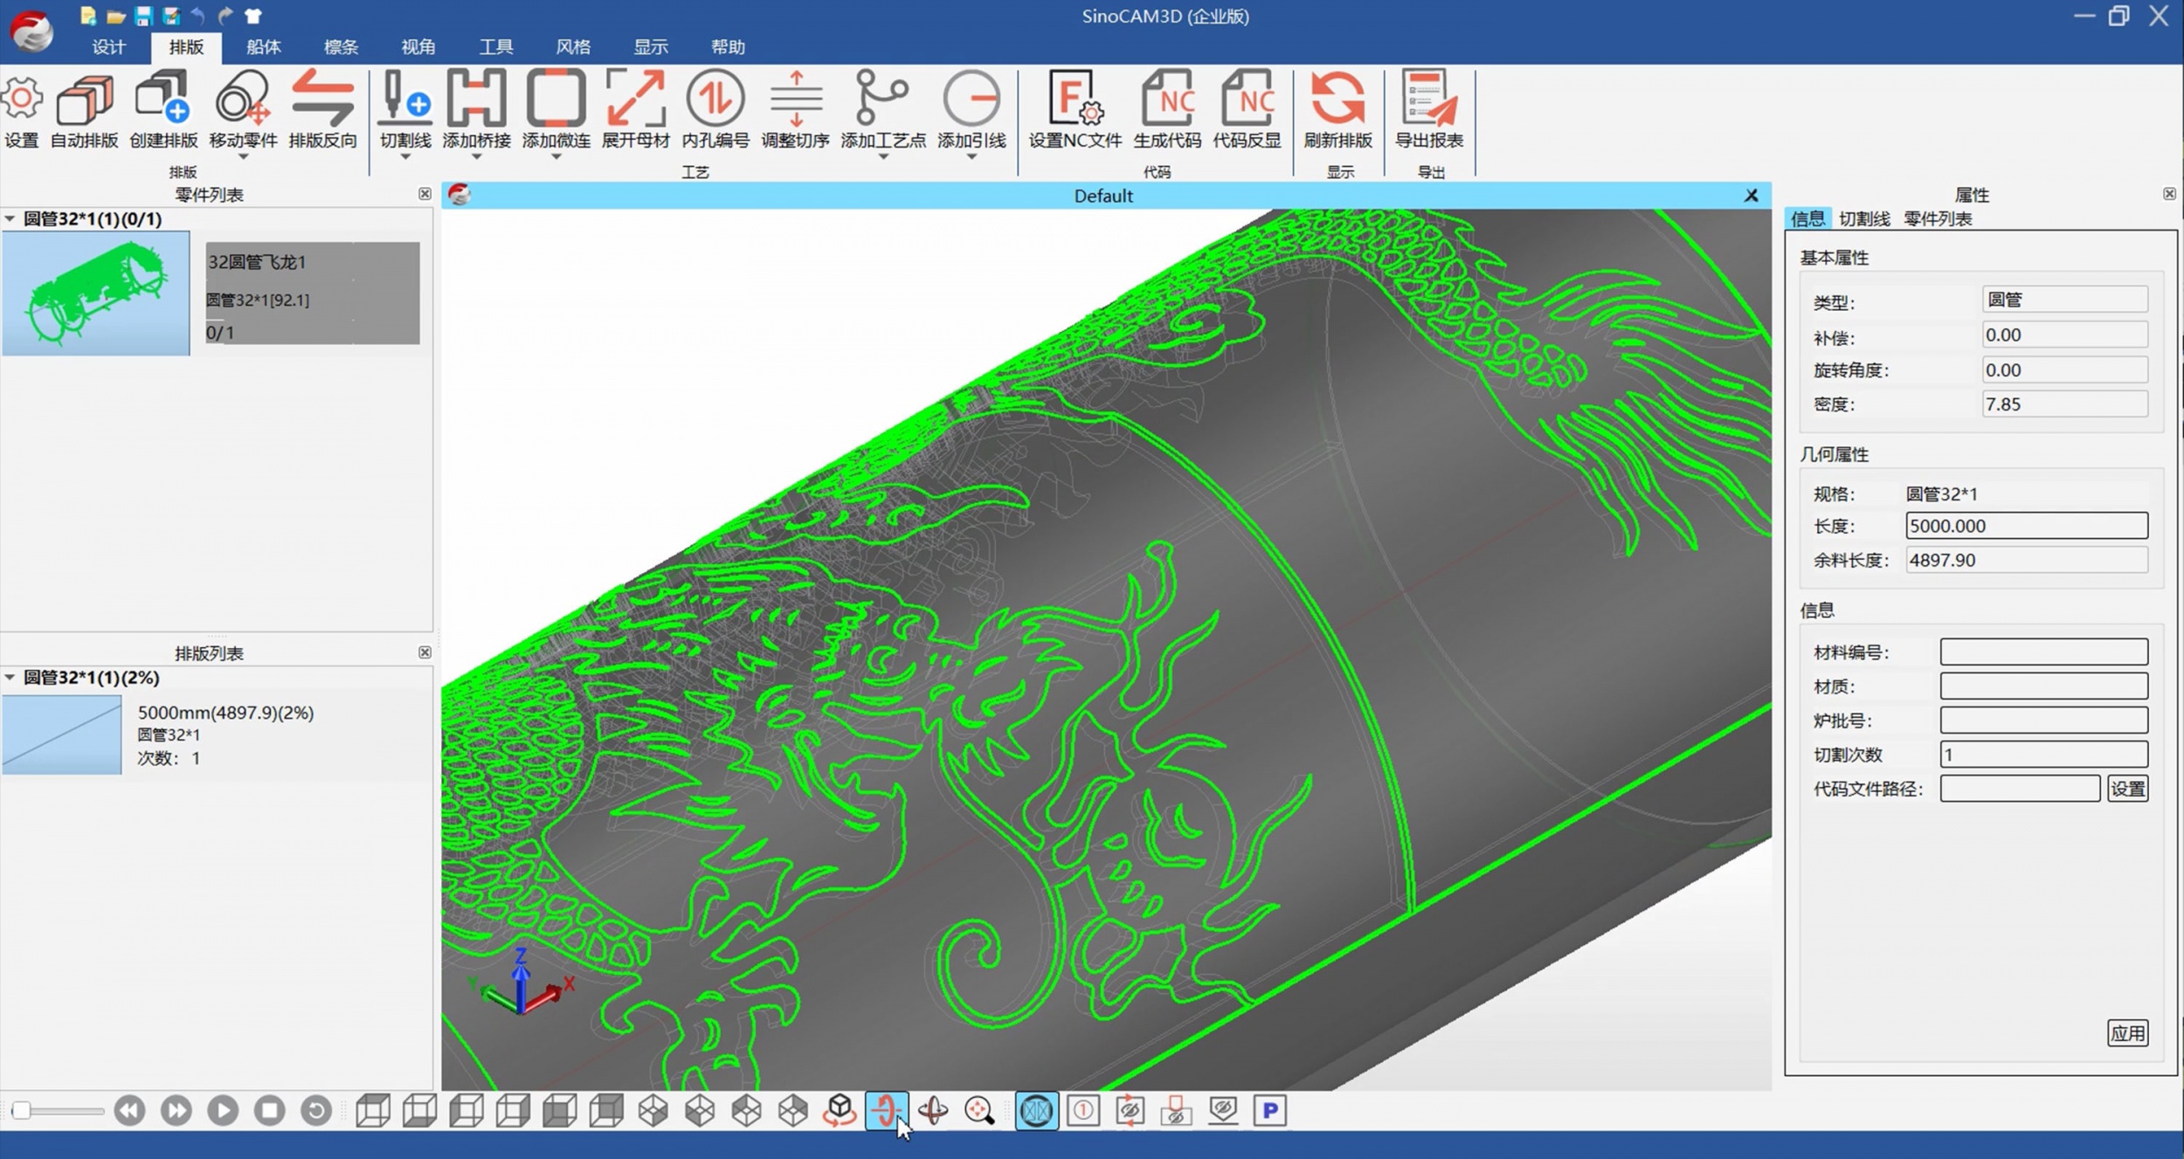Screen dimensions: 2184x1159
Task: Click the 长度 input field showing 5000.000
Action: click(2026, 526)
